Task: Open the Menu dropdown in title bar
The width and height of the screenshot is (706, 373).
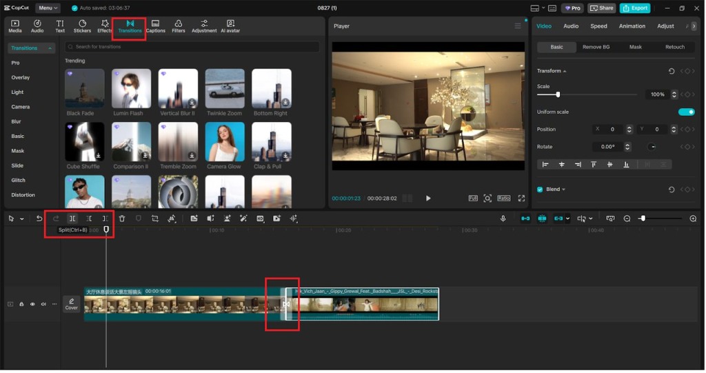Action: click(x=48, y=8)
